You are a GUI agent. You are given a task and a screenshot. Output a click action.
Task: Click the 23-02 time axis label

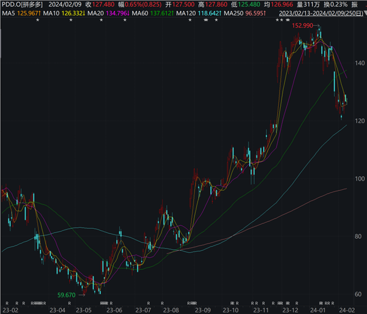pos(10,310)
